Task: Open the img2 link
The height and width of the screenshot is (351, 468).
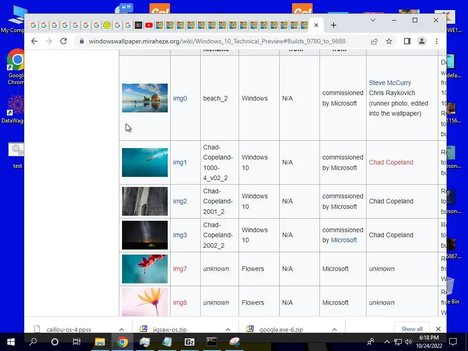Action: tap(180, 201)
